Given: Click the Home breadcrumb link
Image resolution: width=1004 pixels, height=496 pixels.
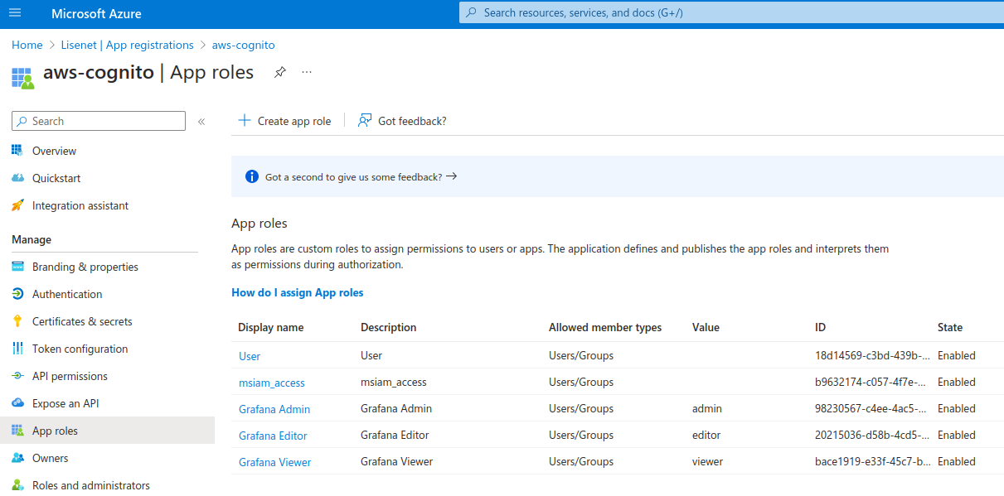Looking at the screenshot, I should coord(27,45).
